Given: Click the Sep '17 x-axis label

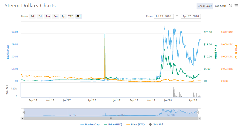Looking at the screenshot, I should pyautogui.click(x=134, y=100).
